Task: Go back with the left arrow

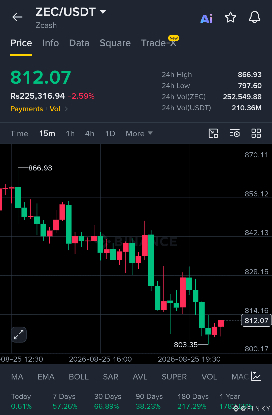Action: point(17,17)
